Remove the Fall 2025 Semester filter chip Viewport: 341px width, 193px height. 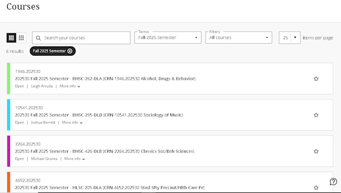coord(70,51)
